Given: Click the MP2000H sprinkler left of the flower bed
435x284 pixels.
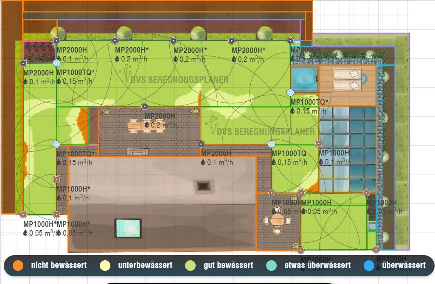Looking at the screenshot, I should point(23,64).
